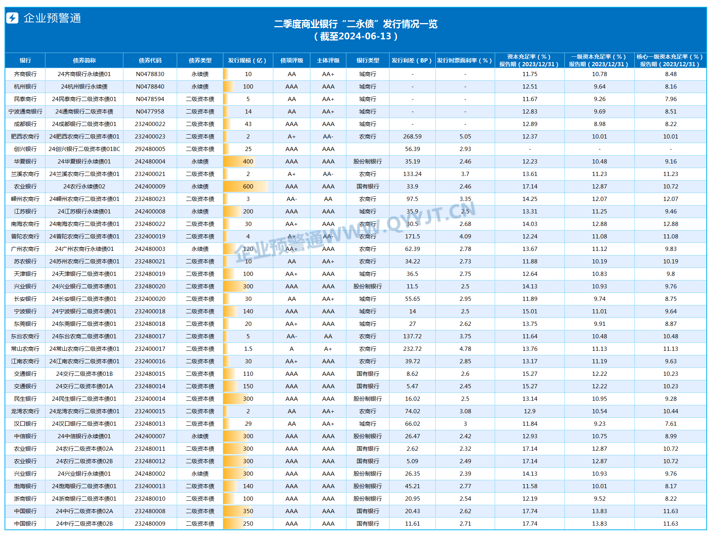The width and height of the screenshot is (712, 537).
Task: Select the 24农行二级资本债02A cell
Action: 84,449
